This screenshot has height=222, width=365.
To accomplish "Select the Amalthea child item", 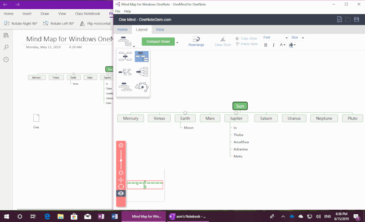I will click(241, 142).
